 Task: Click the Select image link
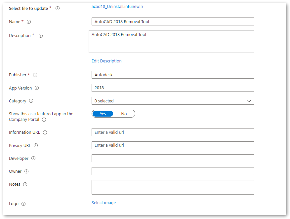104,203
